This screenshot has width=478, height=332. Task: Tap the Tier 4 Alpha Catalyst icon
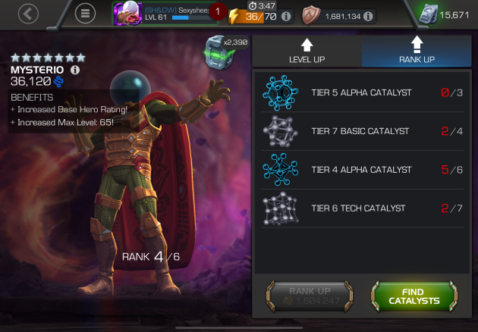coord(280,170)
